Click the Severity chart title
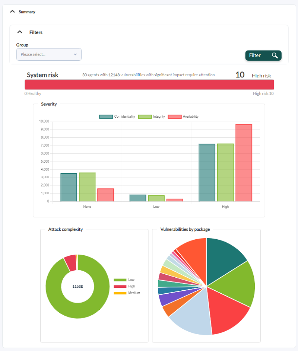 click(x=49, y=104)
